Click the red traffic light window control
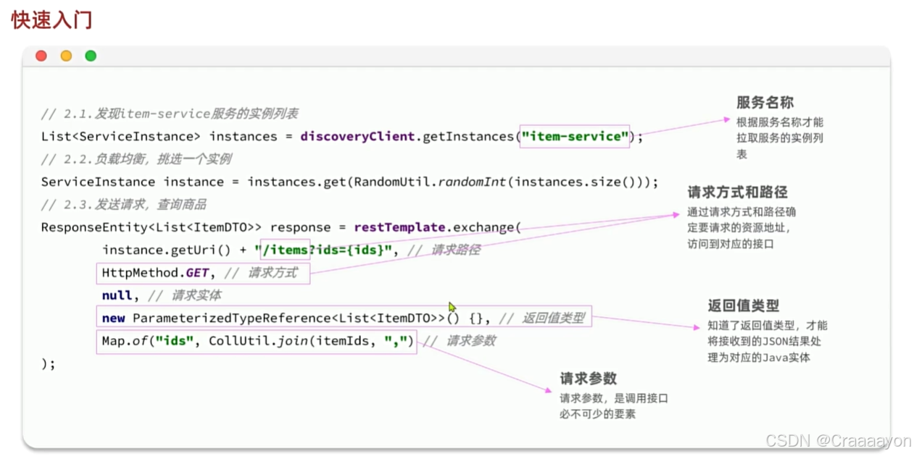Image resolution: width=914 pixels, height=456 pixels. (41, 56)
